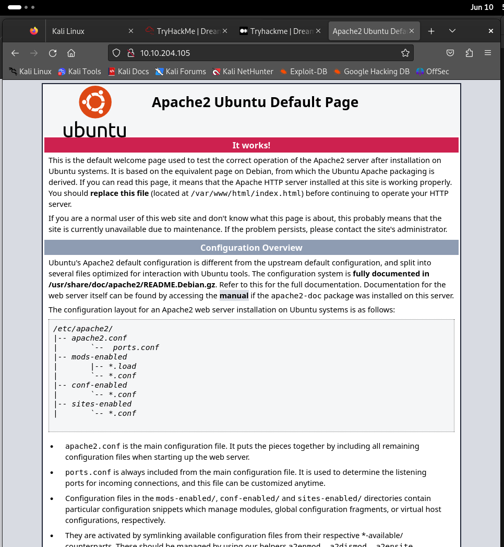Close the Medium Tryhackme | Dream tab
This screenshot has height=547, width=504.
(x=318, y=31)
